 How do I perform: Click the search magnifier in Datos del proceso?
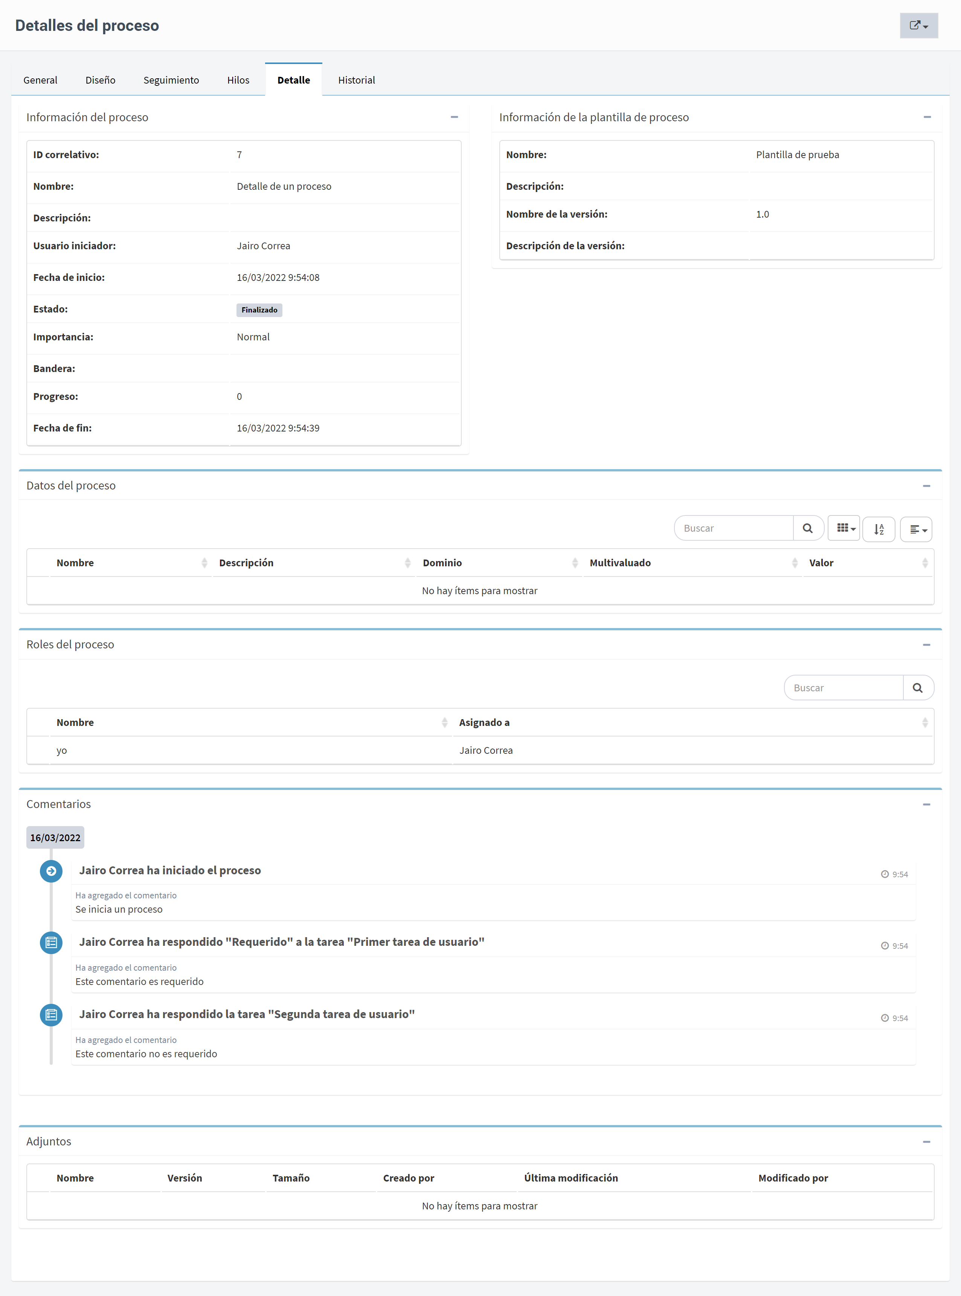(807, 528)
